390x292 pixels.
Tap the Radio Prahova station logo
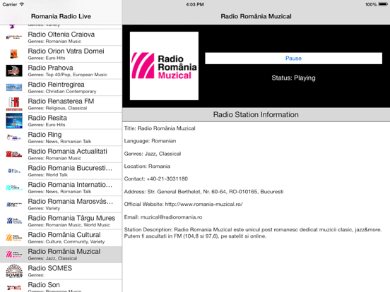tap(14, 71)
